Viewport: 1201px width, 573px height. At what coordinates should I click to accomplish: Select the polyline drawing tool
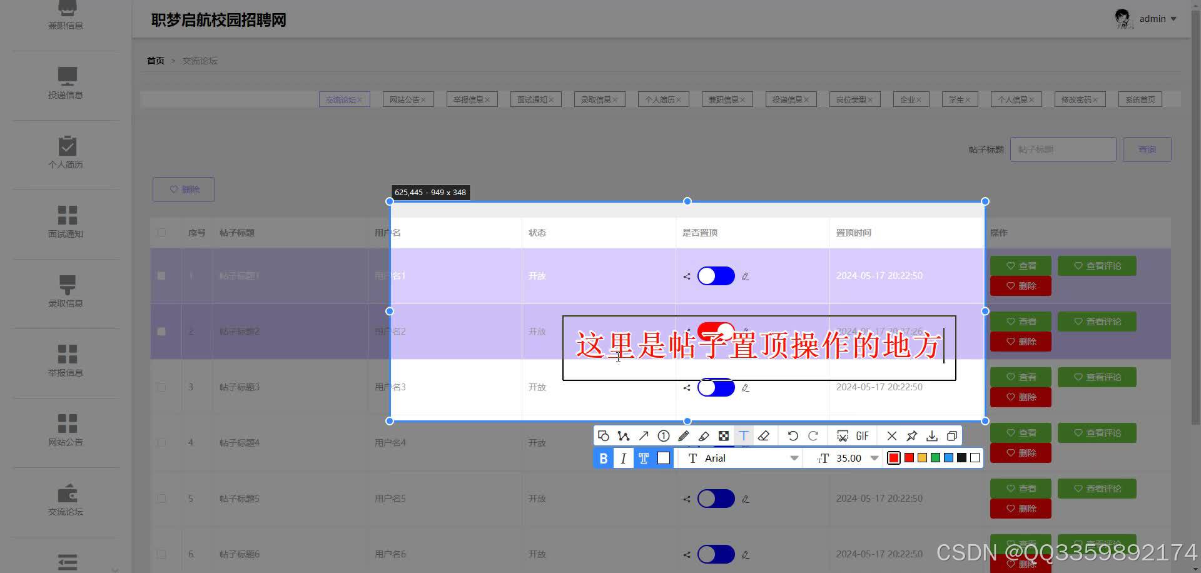[x=624, y=436]
